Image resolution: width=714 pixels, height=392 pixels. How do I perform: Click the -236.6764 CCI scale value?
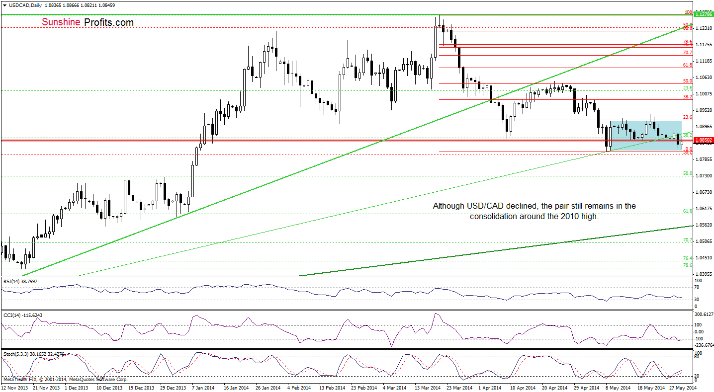click(704, 344)
